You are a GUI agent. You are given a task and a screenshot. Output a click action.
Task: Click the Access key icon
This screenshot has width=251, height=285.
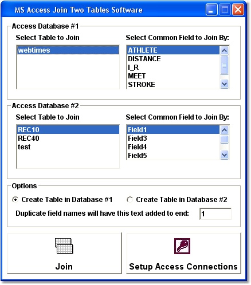tap(182, 246)
